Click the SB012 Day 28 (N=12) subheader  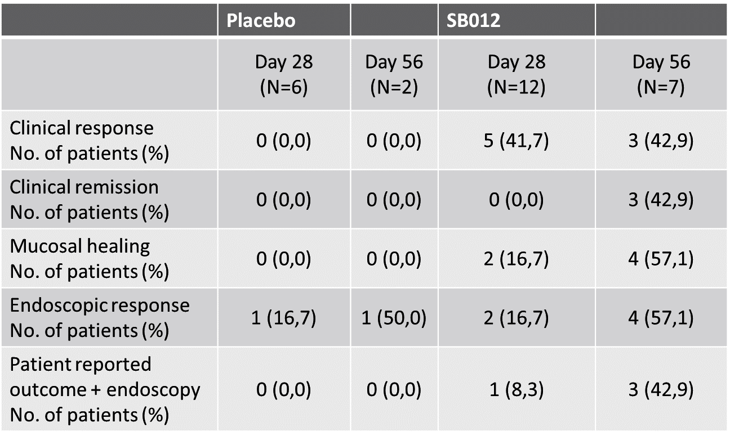(517, 75)
